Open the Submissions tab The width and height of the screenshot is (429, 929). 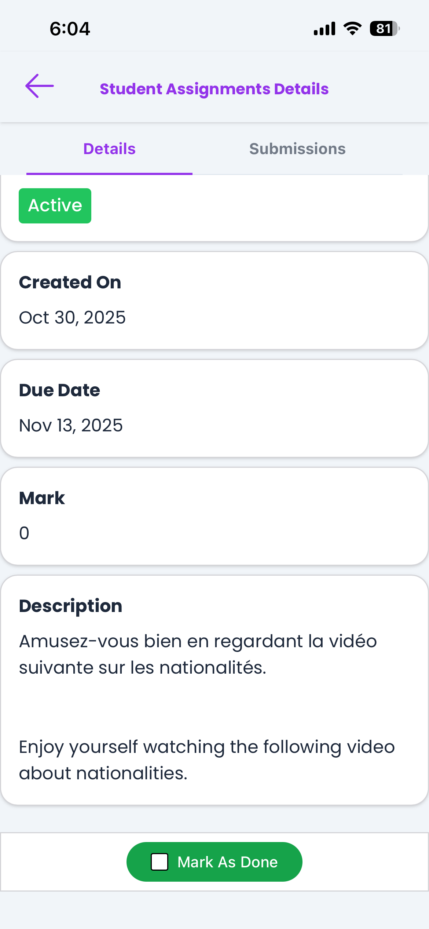point(297,149)
